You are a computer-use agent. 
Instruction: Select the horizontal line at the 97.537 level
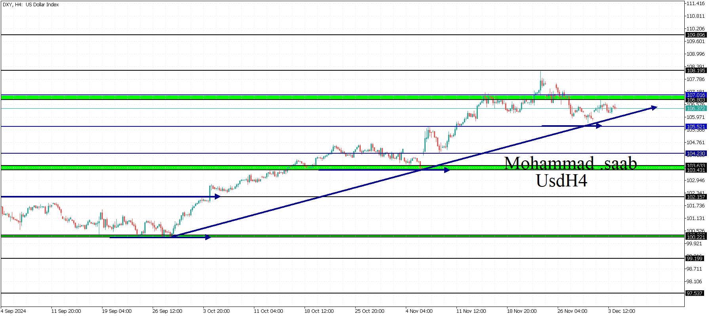click(x=342, y=293)
